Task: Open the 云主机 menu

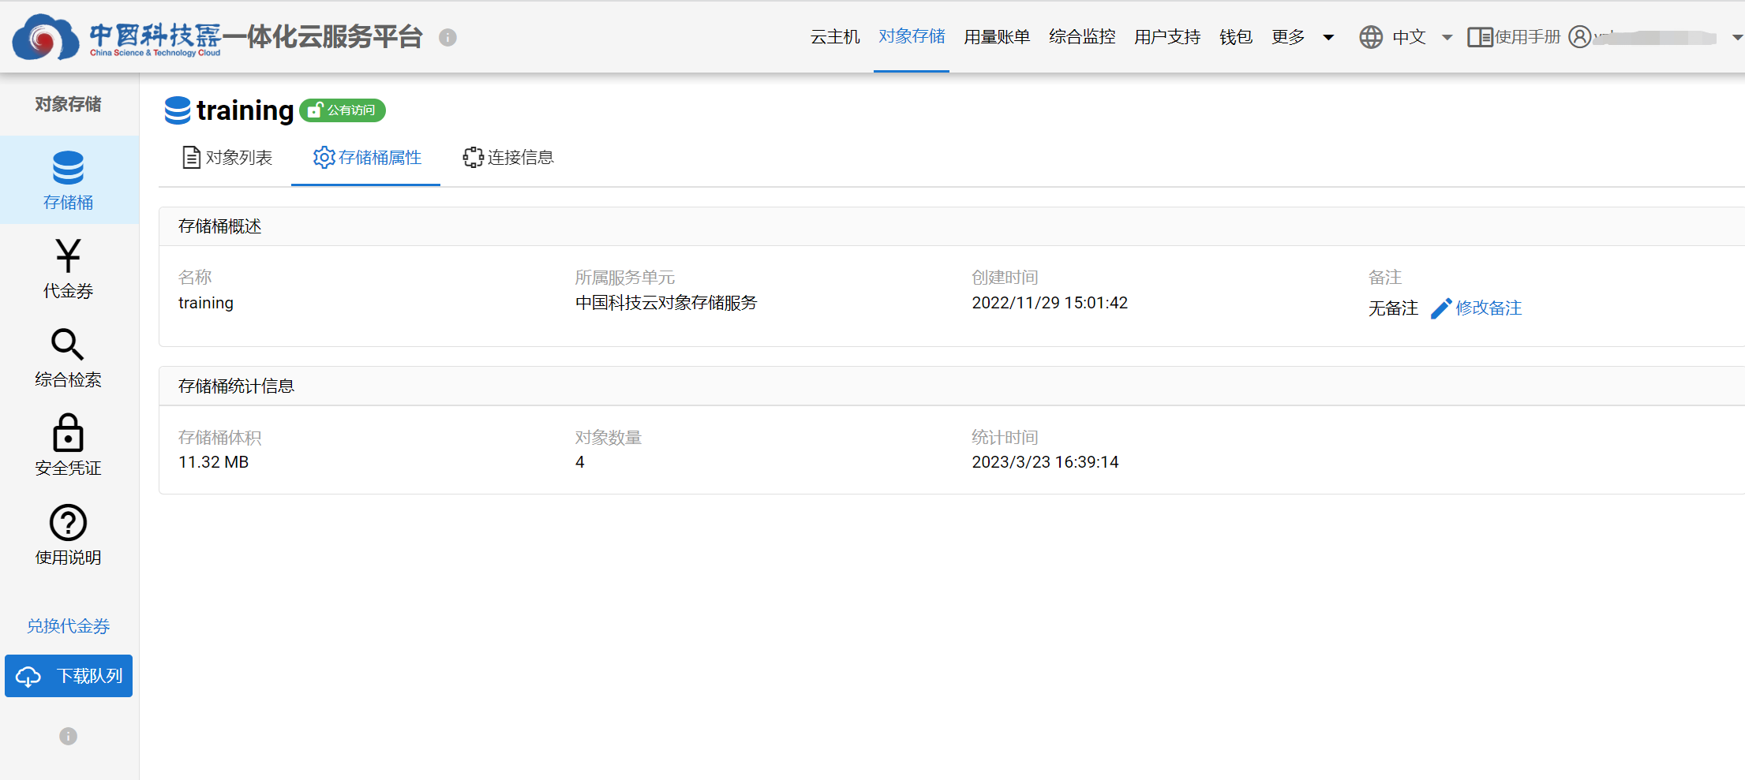Action: point(835,37)
